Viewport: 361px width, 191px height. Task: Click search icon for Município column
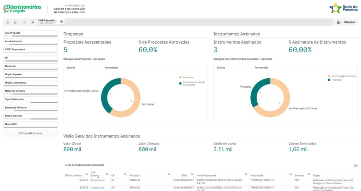[169, 174]
